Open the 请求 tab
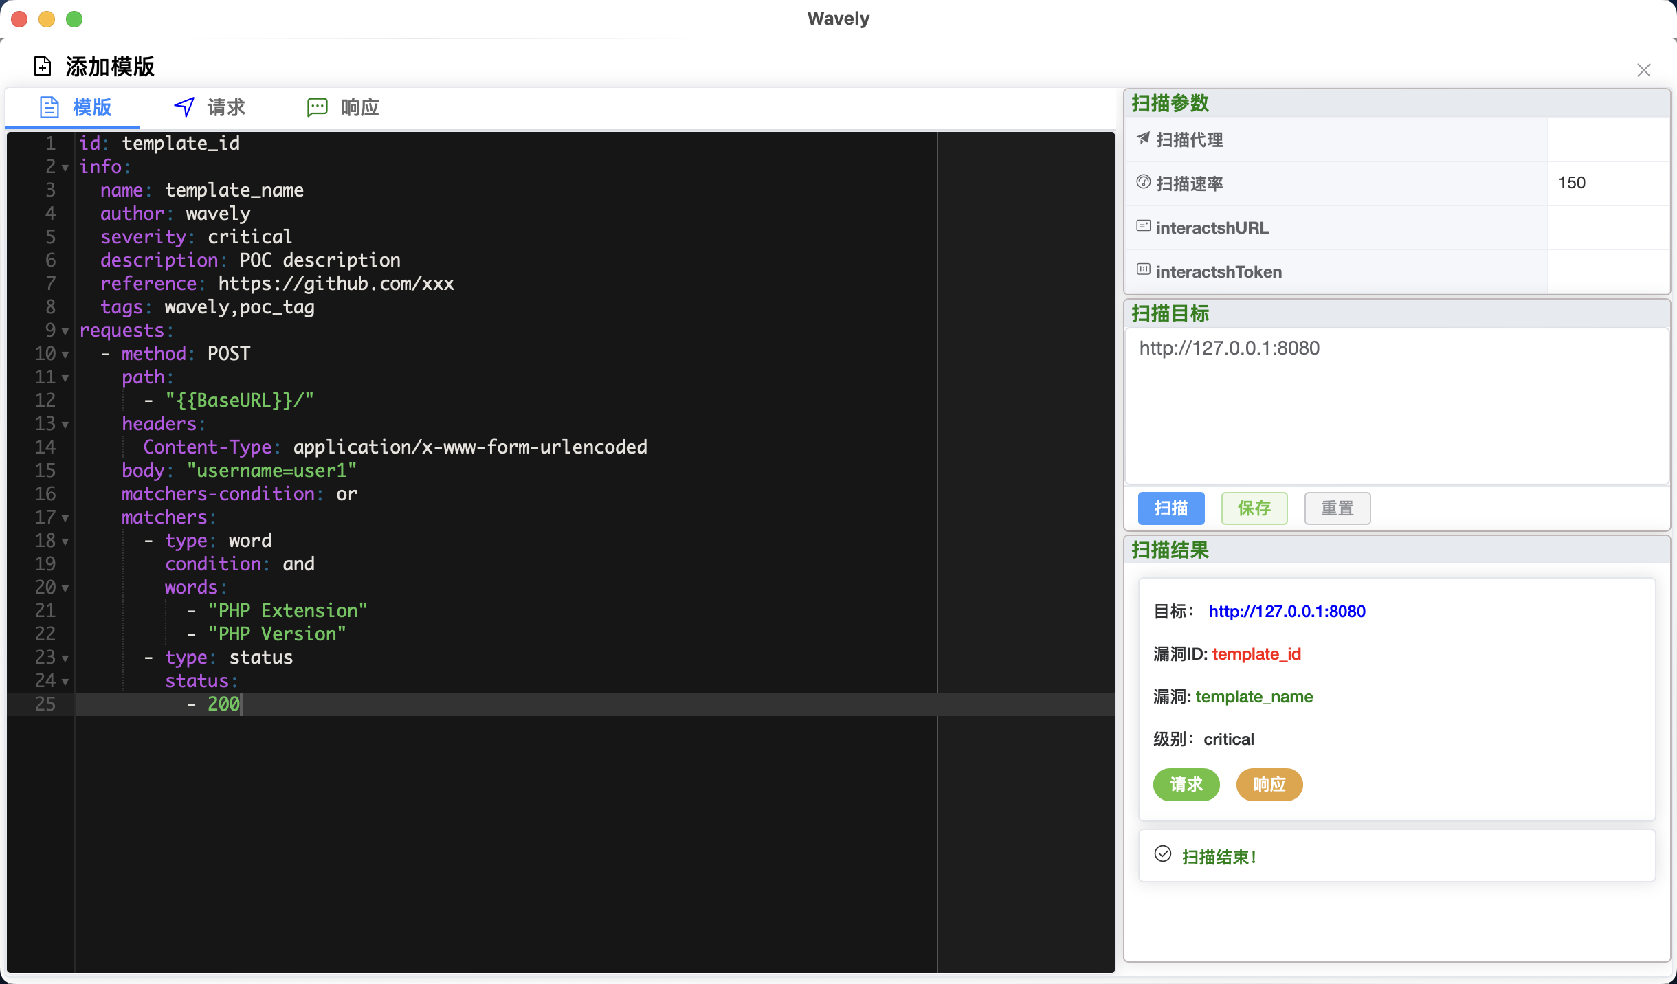The height and width of the screenshot is (984, 1677). tap(209, 108)
